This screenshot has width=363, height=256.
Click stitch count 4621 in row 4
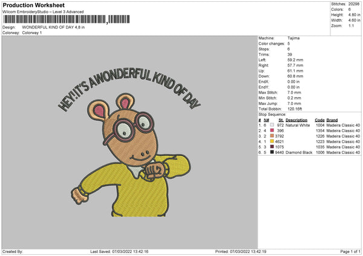(280, 142)
